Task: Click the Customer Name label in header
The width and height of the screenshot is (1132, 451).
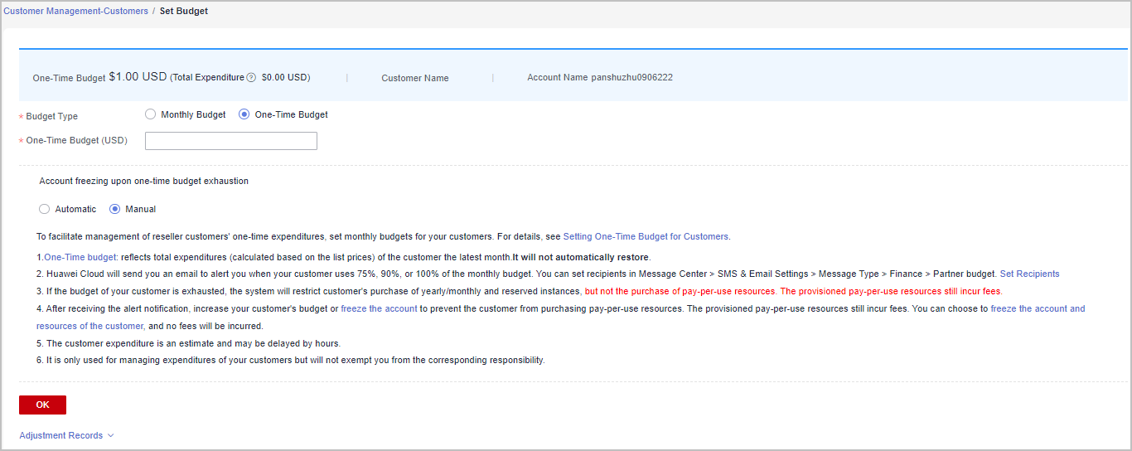Action: (414, 78)
